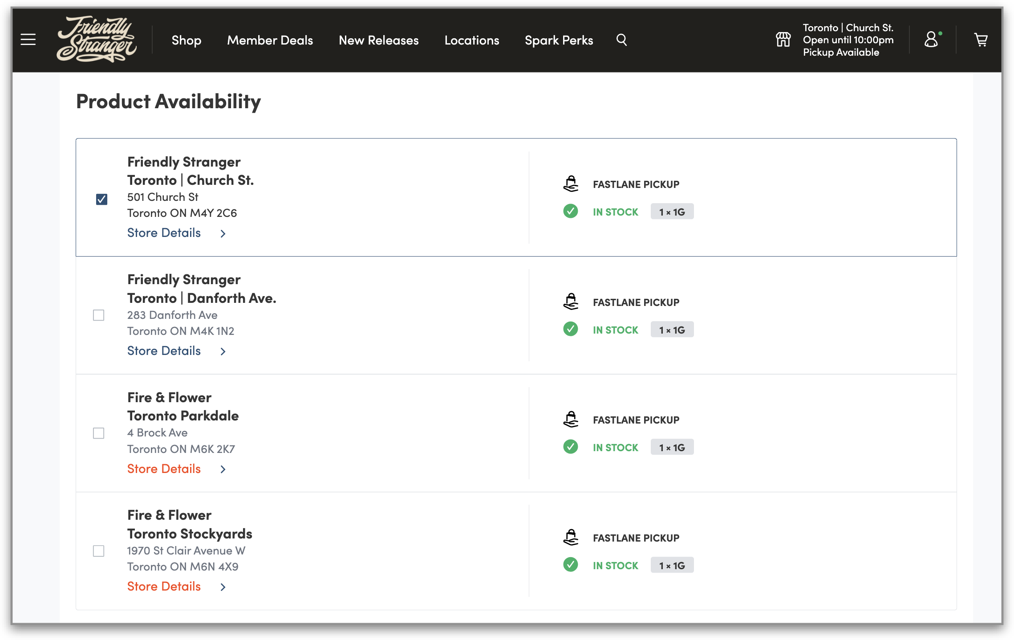Viewport: 1014px width, 640px height.
Task: Click the green in-stock checkmark for Danforth Ave.
Action: pos(571,330)
